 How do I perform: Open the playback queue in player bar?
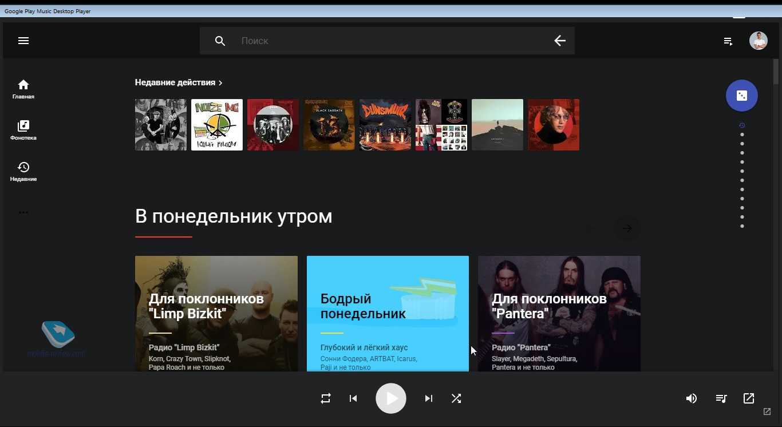[721, 398]
